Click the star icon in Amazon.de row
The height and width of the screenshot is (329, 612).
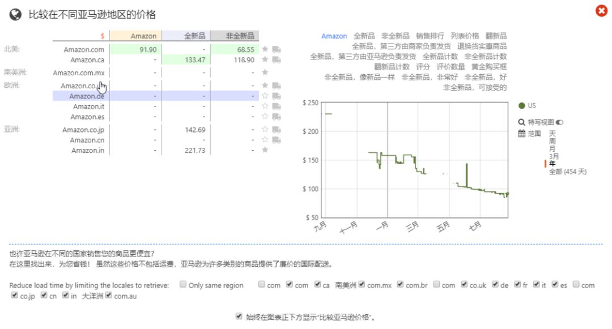point(265,96)
